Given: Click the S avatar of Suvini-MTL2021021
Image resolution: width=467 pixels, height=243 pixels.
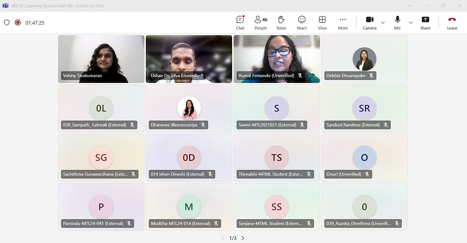Looking at the screenshot, I should coord(277,108).
